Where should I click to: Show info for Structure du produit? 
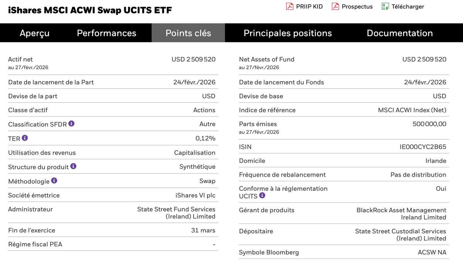[x=73, y=166]
